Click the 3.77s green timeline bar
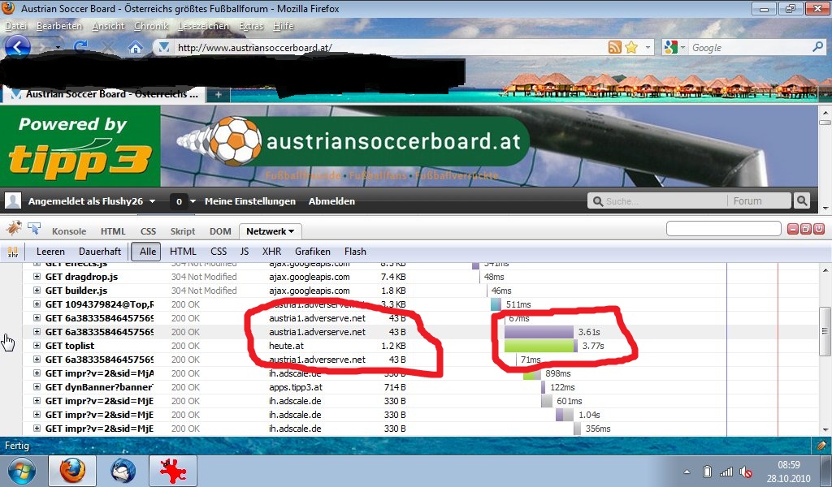This screenshot has height=487, width=832. [x=540, y=346]
